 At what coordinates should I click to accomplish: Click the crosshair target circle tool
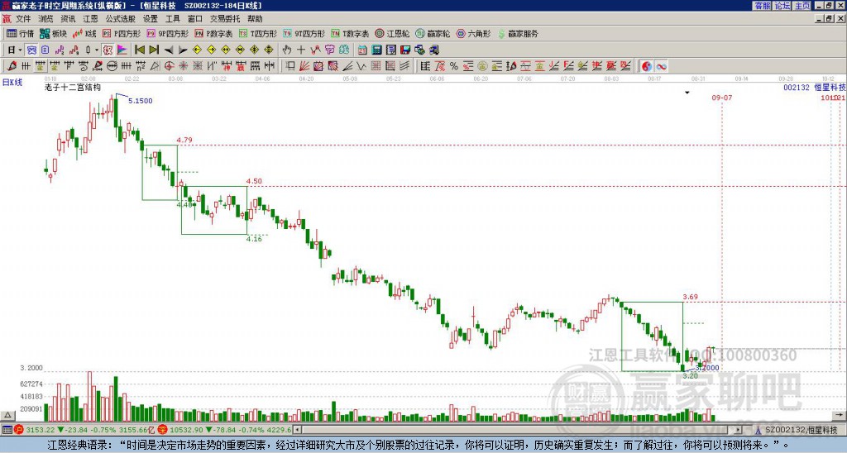169,66
